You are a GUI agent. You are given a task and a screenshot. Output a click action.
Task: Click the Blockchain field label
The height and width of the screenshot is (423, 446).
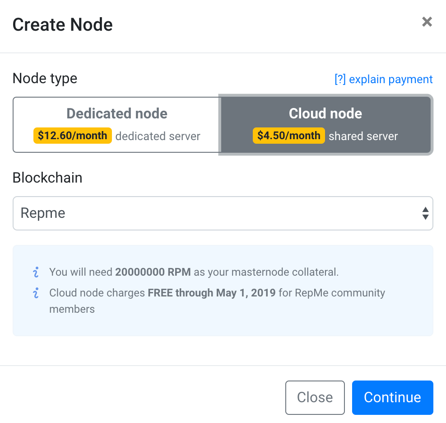point(47,178)
